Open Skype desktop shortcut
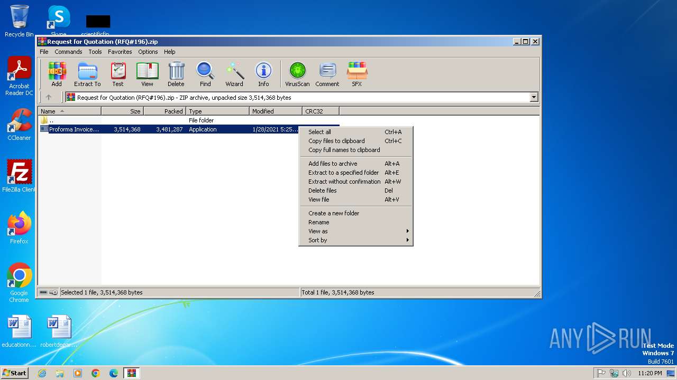Viewport: 677px width, 380px height. pos(59,21)
